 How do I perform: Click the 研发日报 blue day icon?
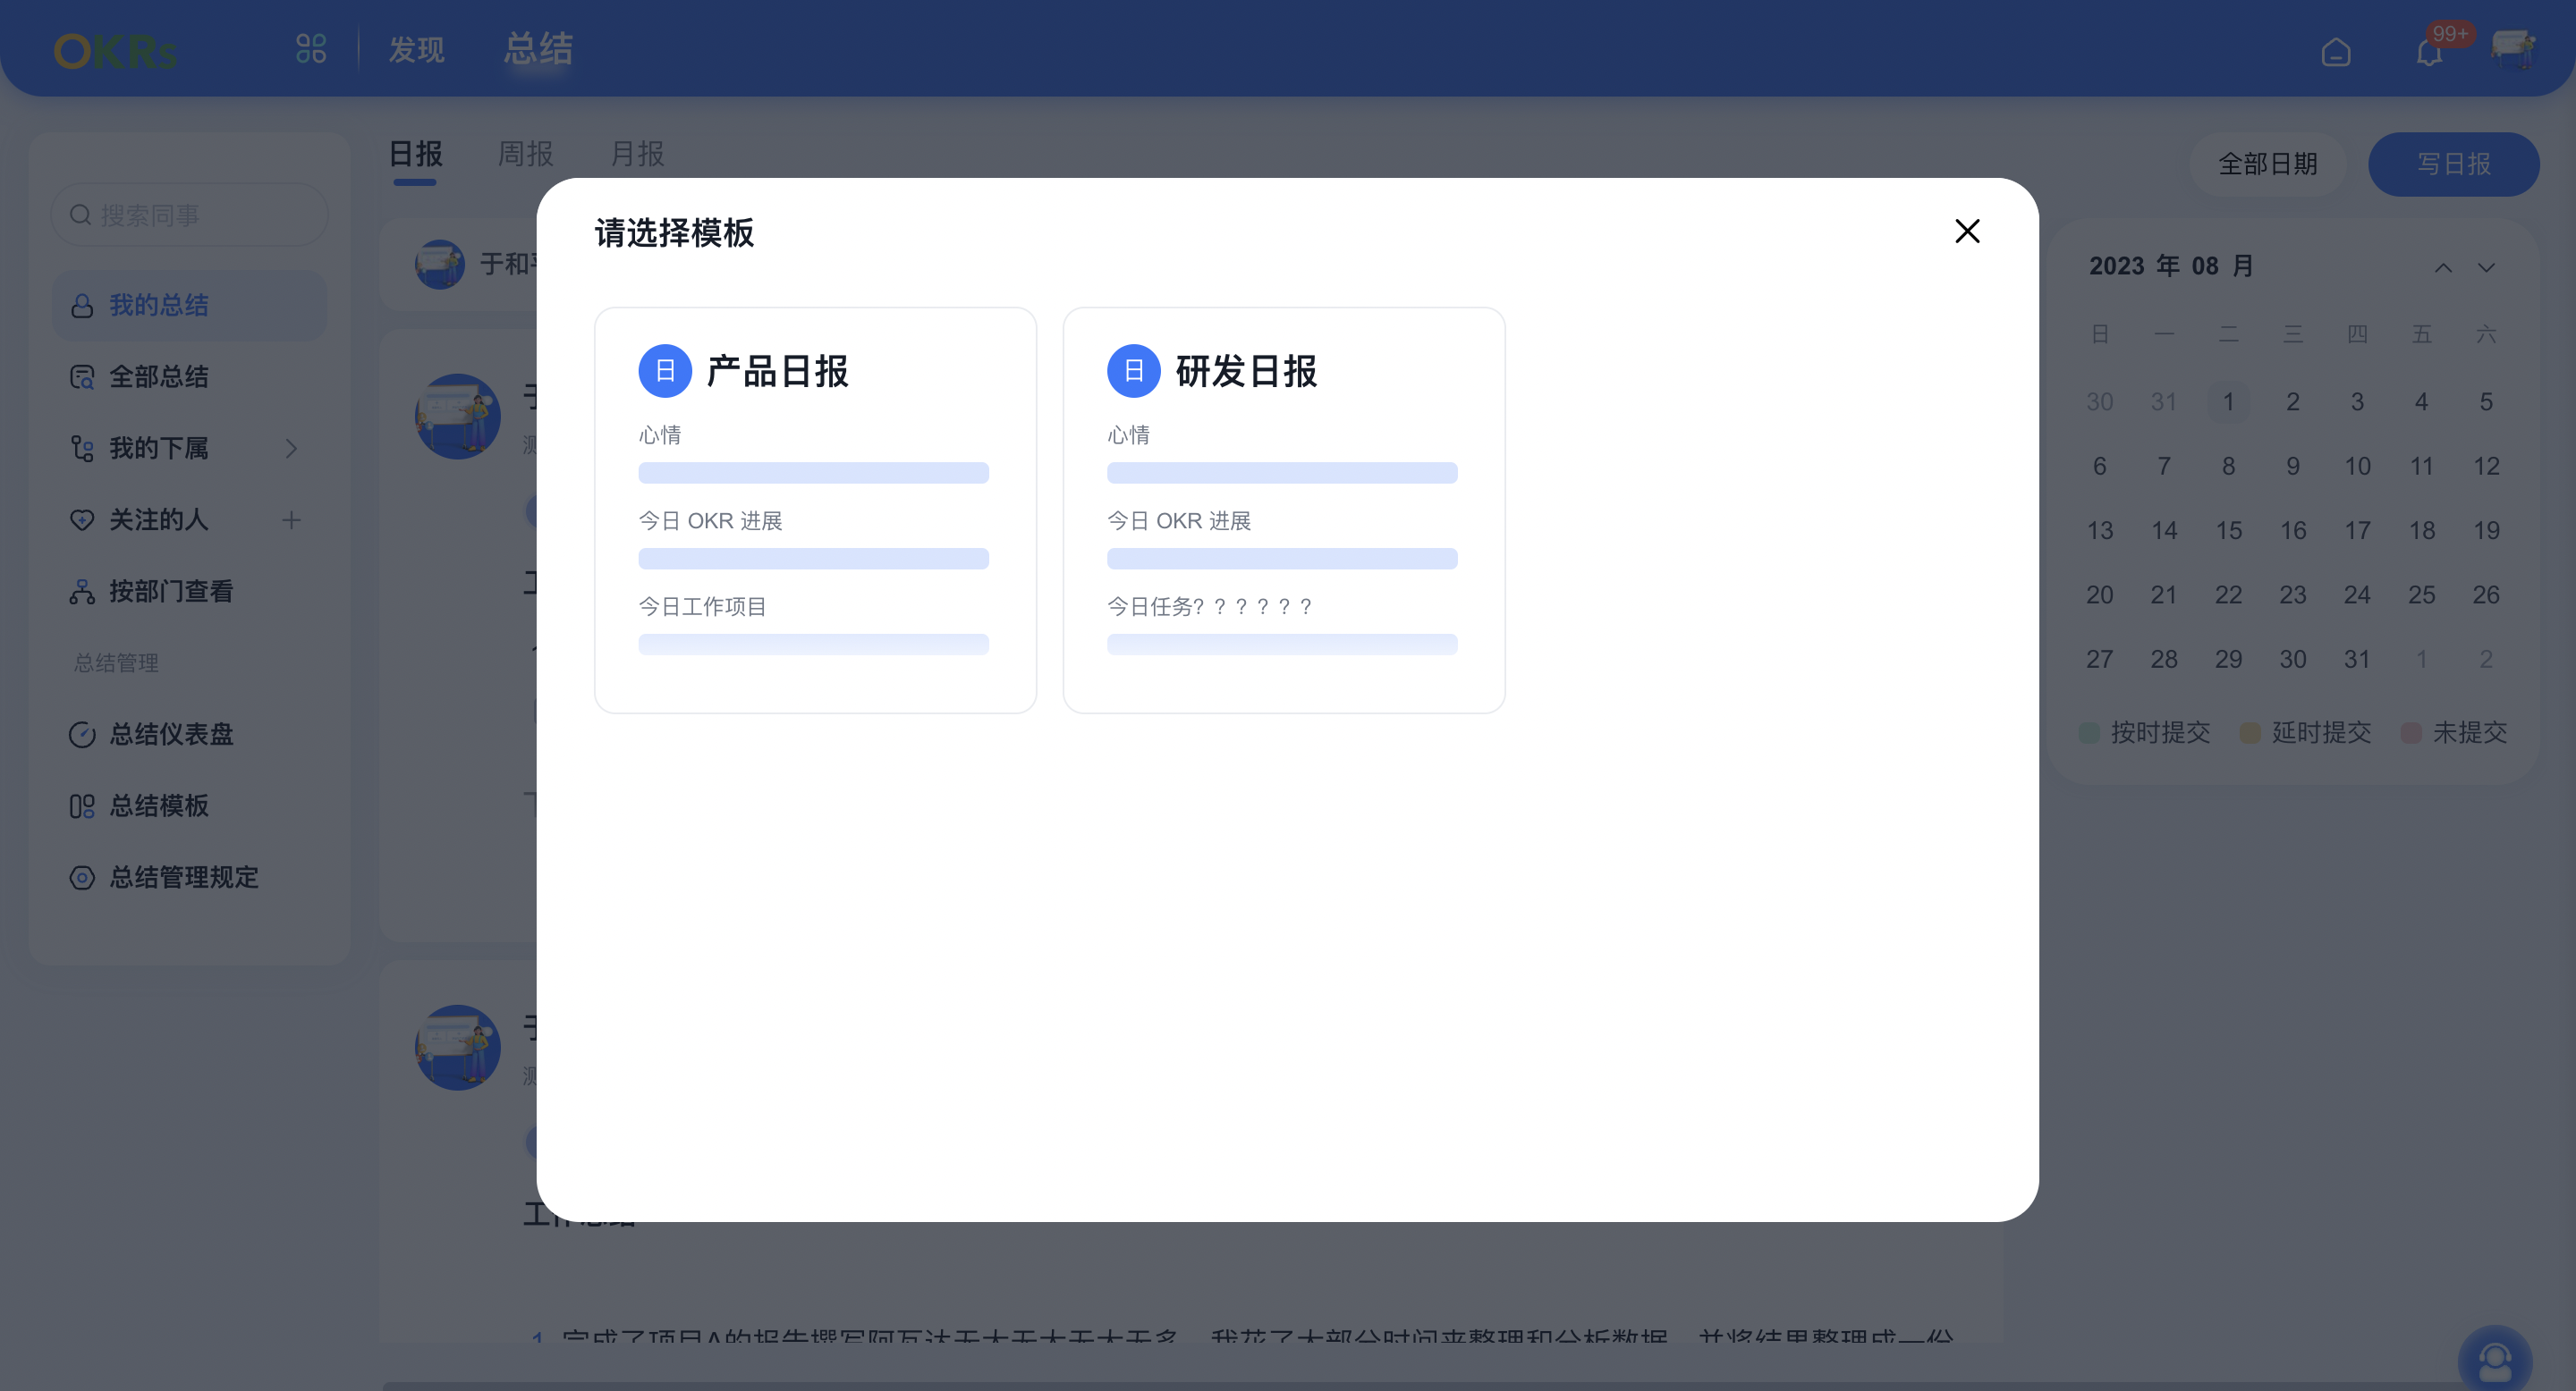(1133, 371)
